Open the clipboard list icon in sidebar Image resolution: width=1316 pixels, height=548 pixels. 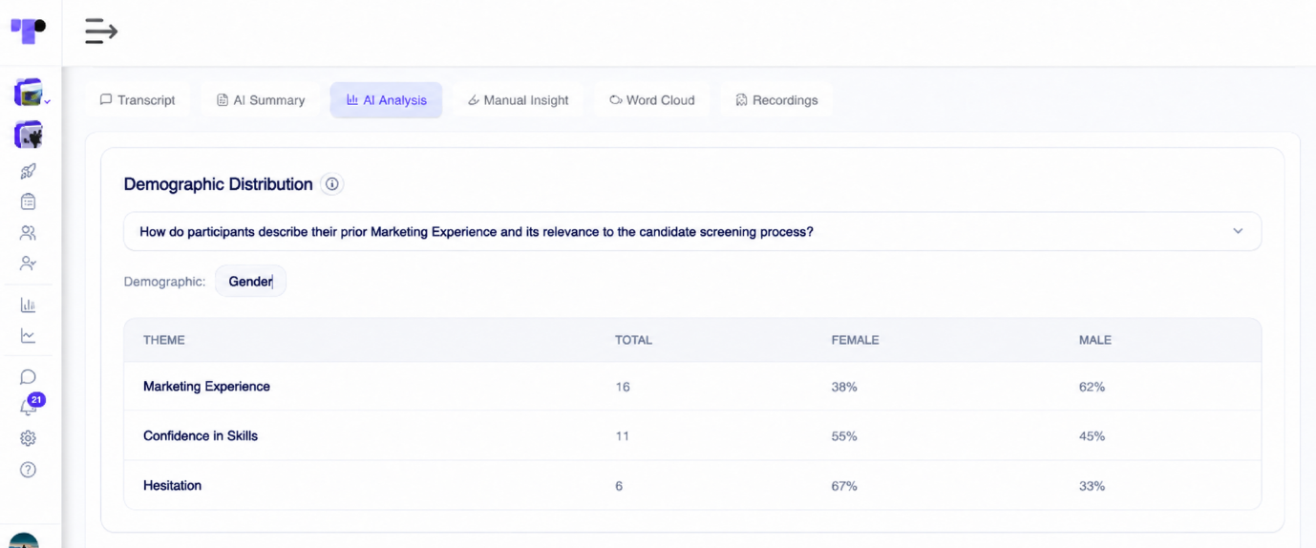(28, 201)
